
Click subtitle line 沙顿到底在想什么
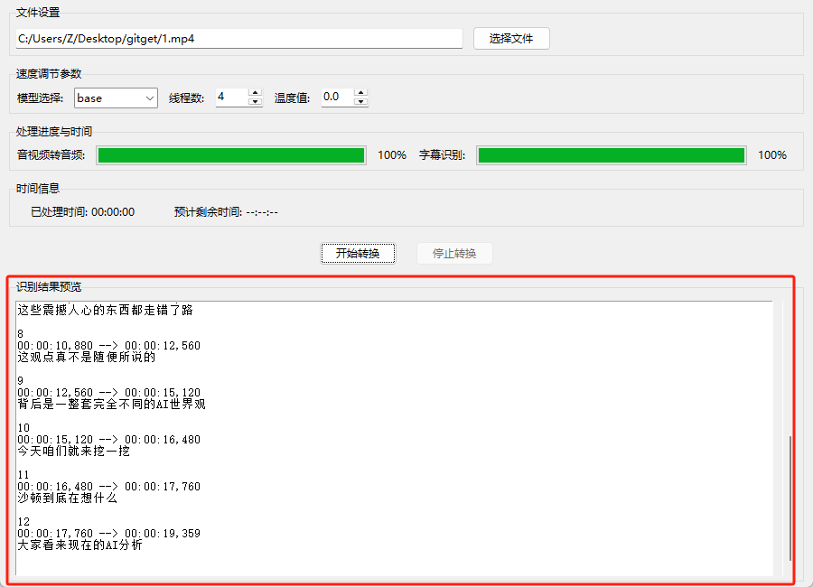(x=68, y=498)
